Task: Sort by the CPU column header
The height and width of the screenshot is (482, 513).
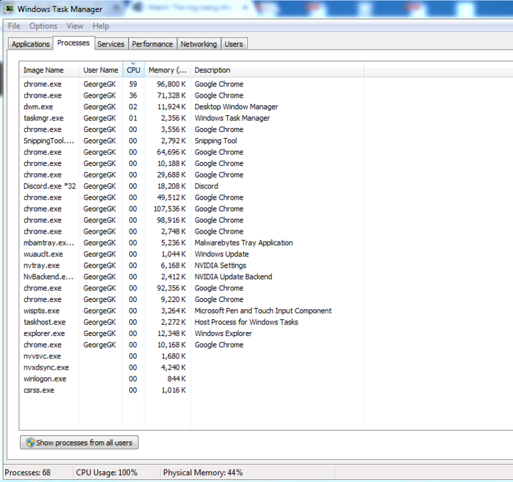Action: [x=133, y=70]
